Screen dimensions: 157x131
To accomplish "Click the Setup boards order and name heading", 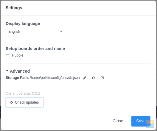I will click(x=35, y=49).
